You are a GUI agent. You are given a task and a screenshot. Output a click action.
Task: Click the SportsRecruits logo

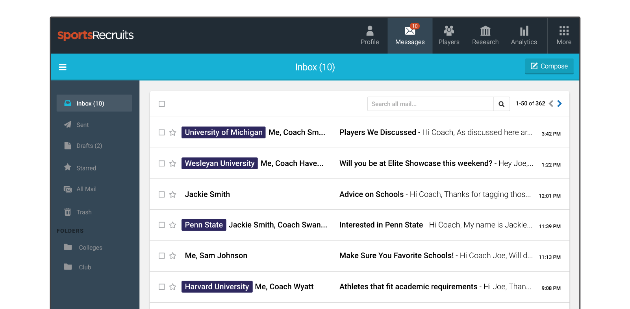[x=96, y=35]
